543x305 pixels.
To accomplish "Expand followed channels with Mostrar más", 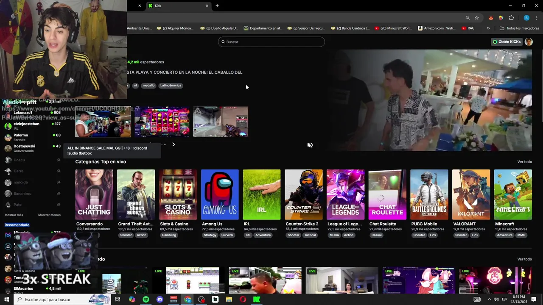I will [x=14, y=215].
